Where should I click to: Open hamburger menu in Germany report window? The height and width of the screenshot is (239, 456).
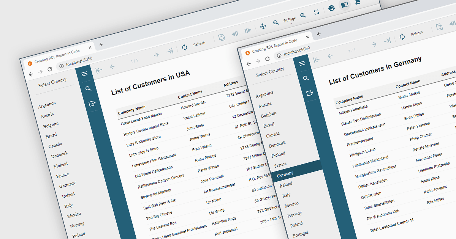302,63
